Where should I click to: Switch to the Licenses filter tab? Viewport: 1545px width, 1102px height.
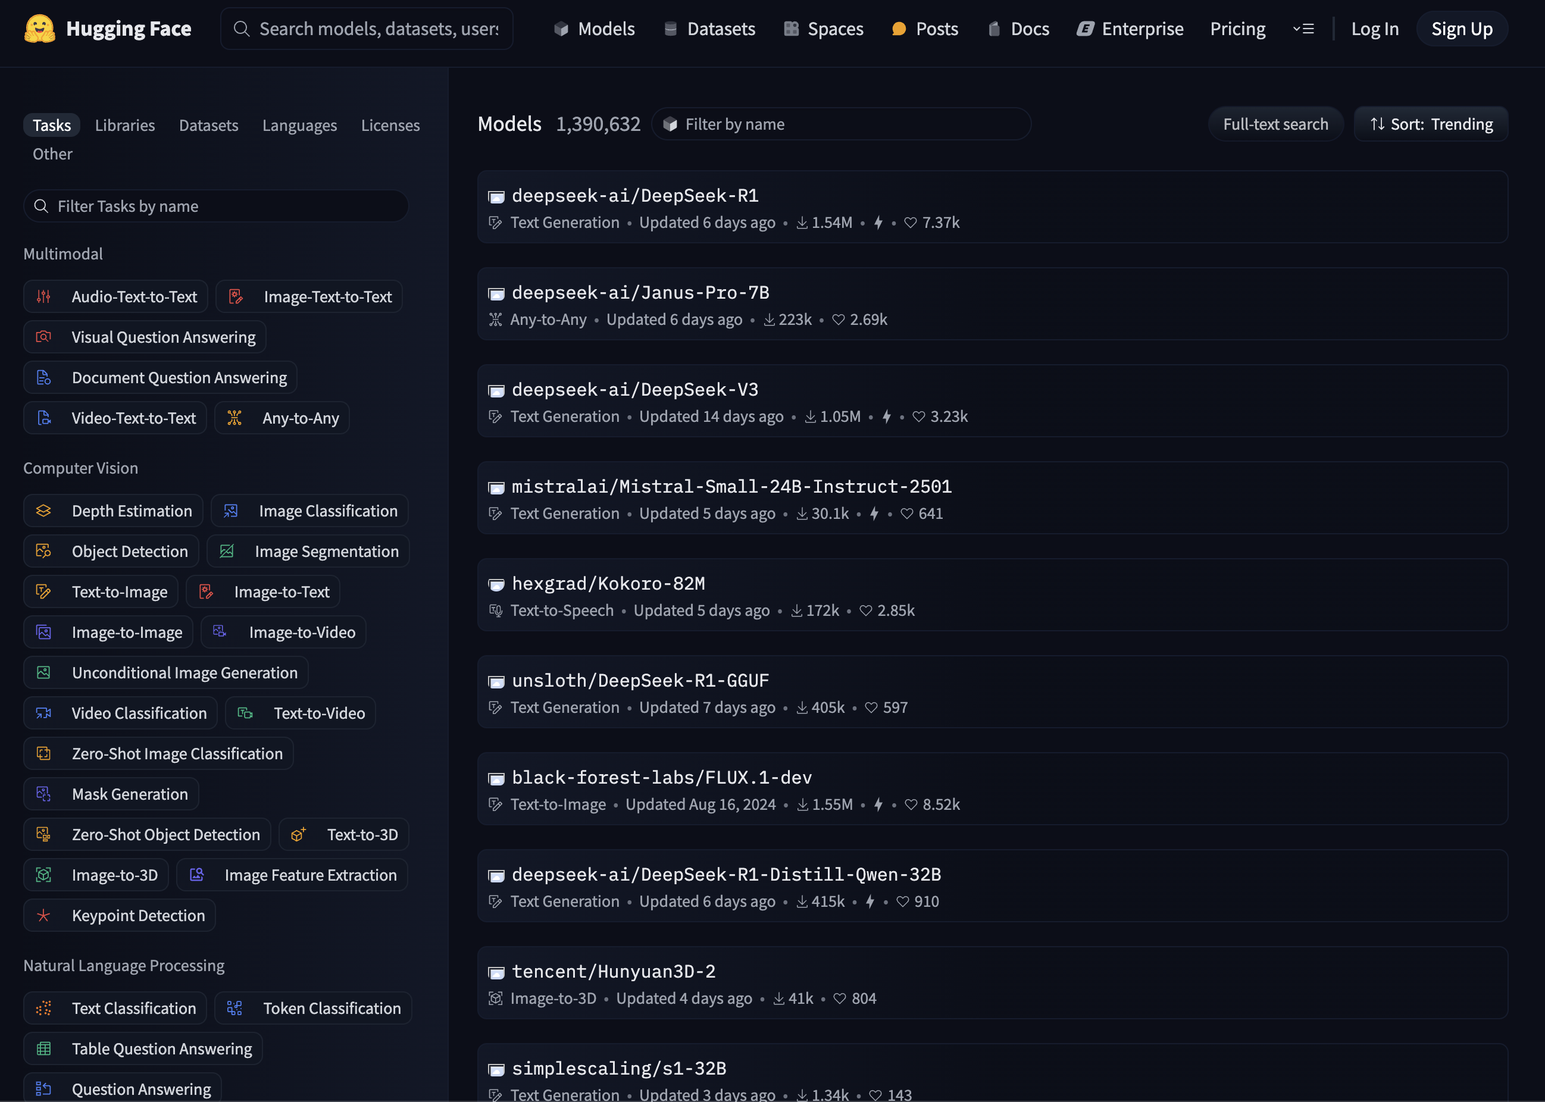point(390,125)
